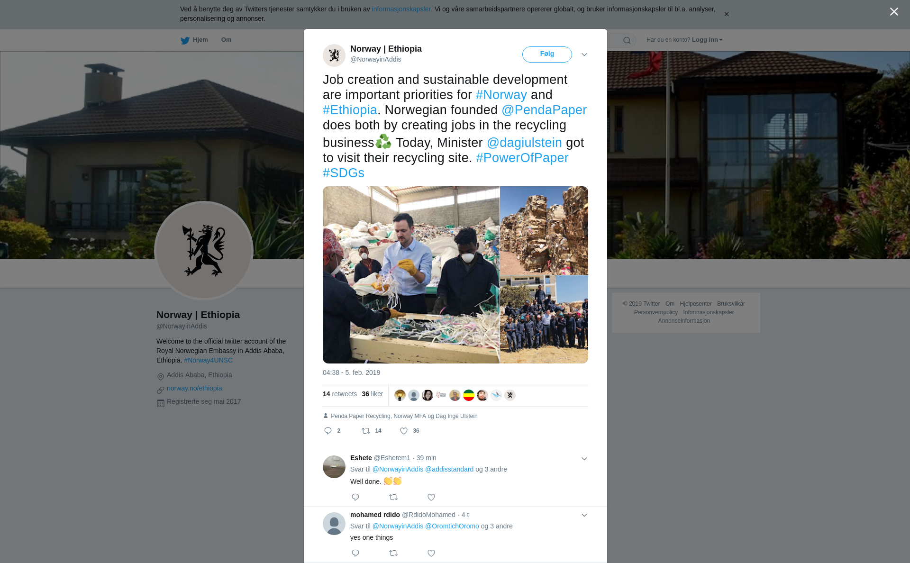Image resolution: width=910 pixels, height=563 pixels.
Task: Click the reply icon under the main tweet
Action: (x=328, y=431)
